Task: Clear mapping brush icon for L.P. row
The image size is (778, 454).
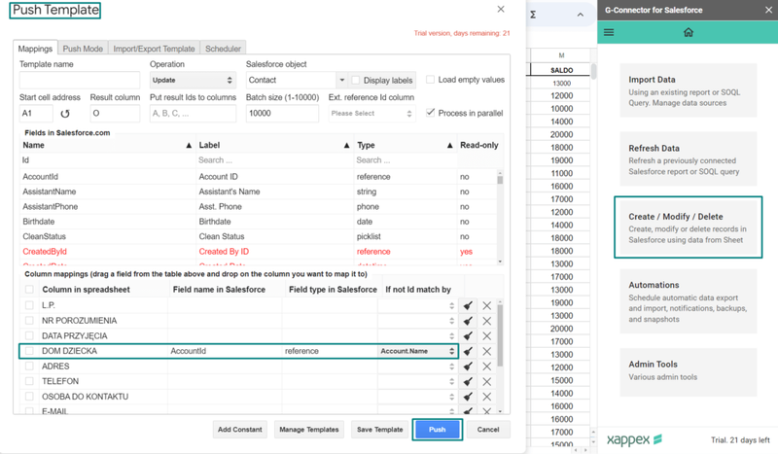Action: pos(468,305)
